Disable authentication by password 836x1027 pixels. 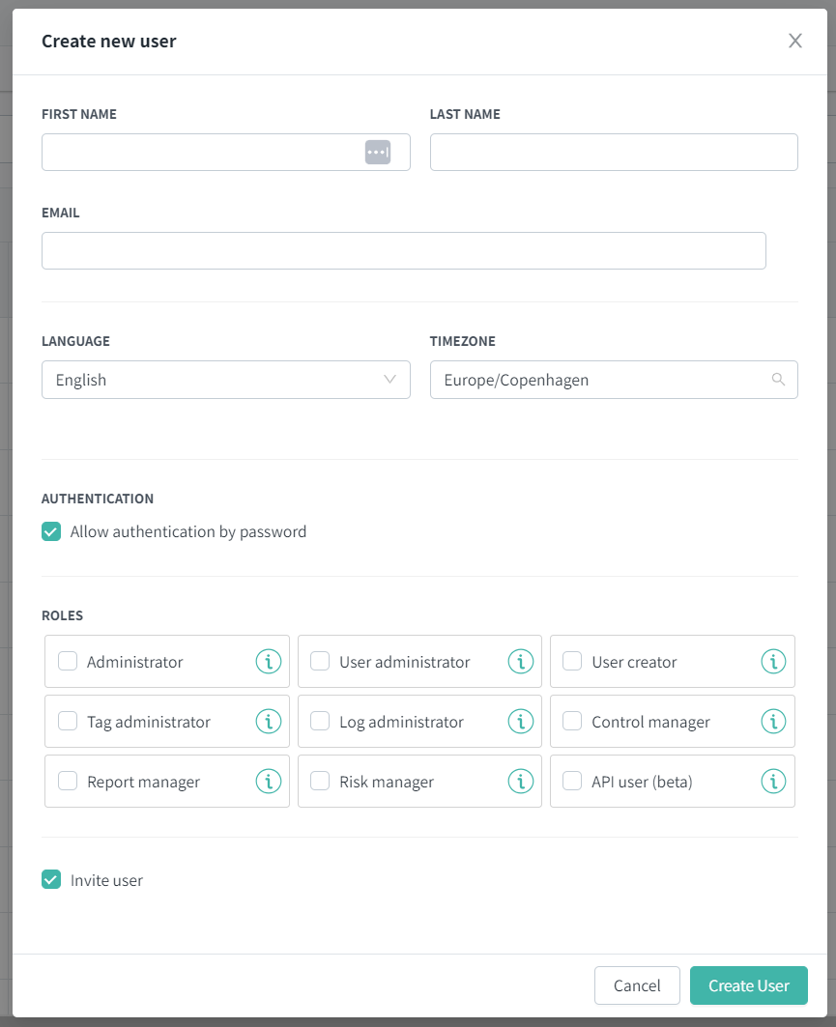pyautogui.click(x=51, y=531)
